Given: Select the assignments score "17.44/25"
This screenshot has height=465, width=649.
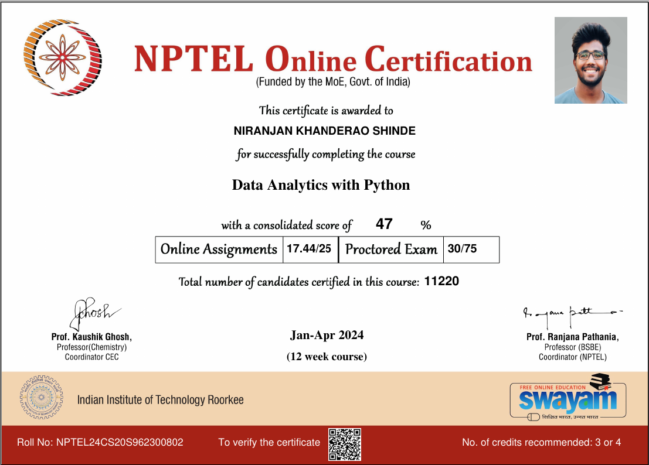Looking at the screenshot, I should click(x=309, y=249).
